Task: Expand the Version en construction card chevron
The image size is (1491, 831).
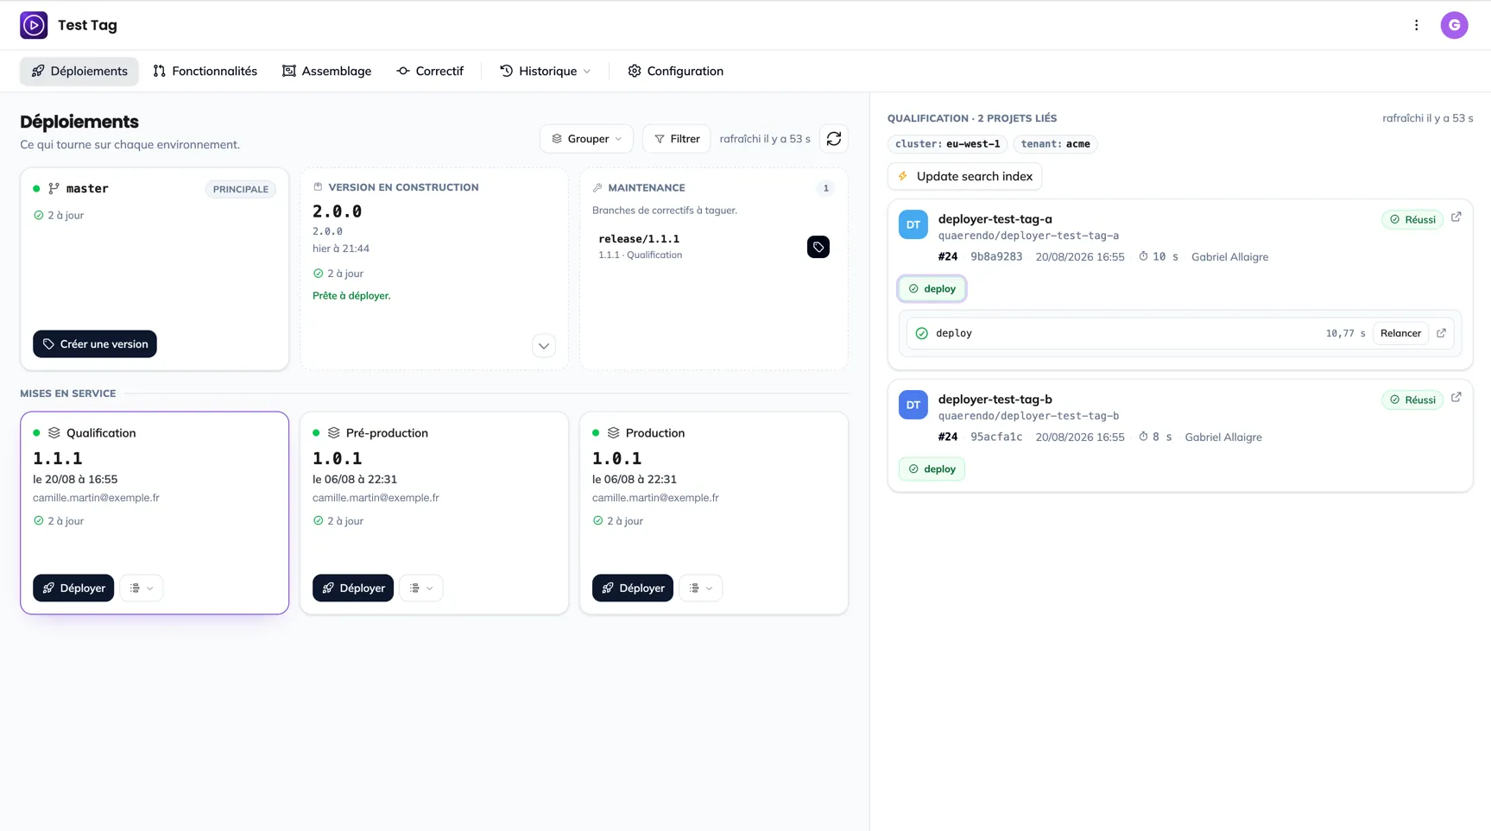Action: click(544, 346)
